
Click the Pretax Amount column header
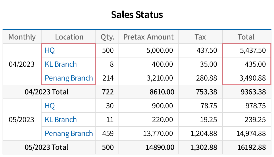pos(149,37)
